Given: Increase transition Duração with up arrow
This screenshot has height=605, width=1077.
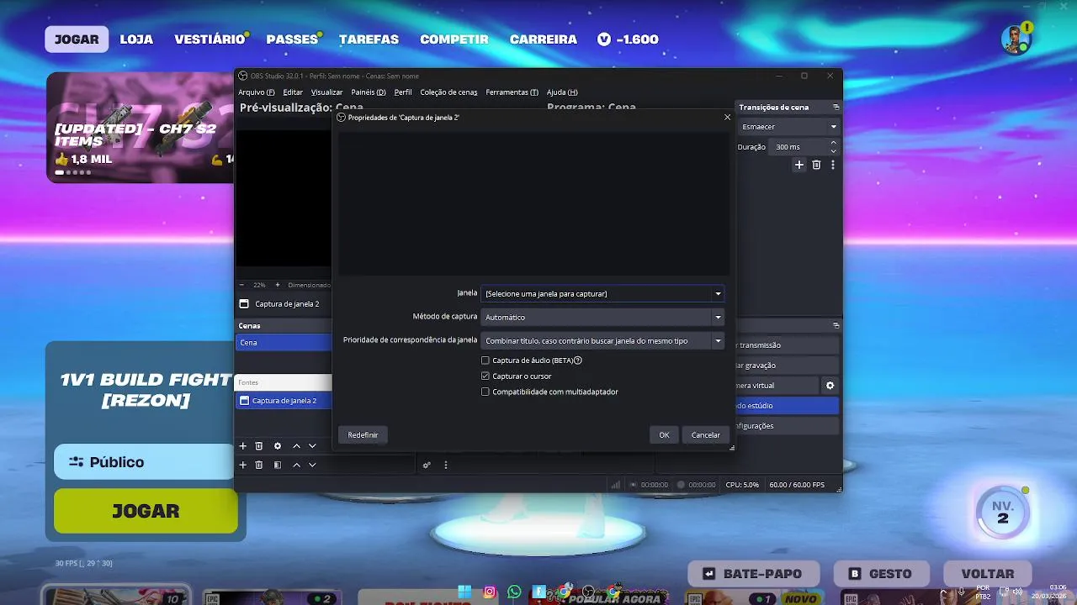Looking at the screenshot, I should coord(834,143).
